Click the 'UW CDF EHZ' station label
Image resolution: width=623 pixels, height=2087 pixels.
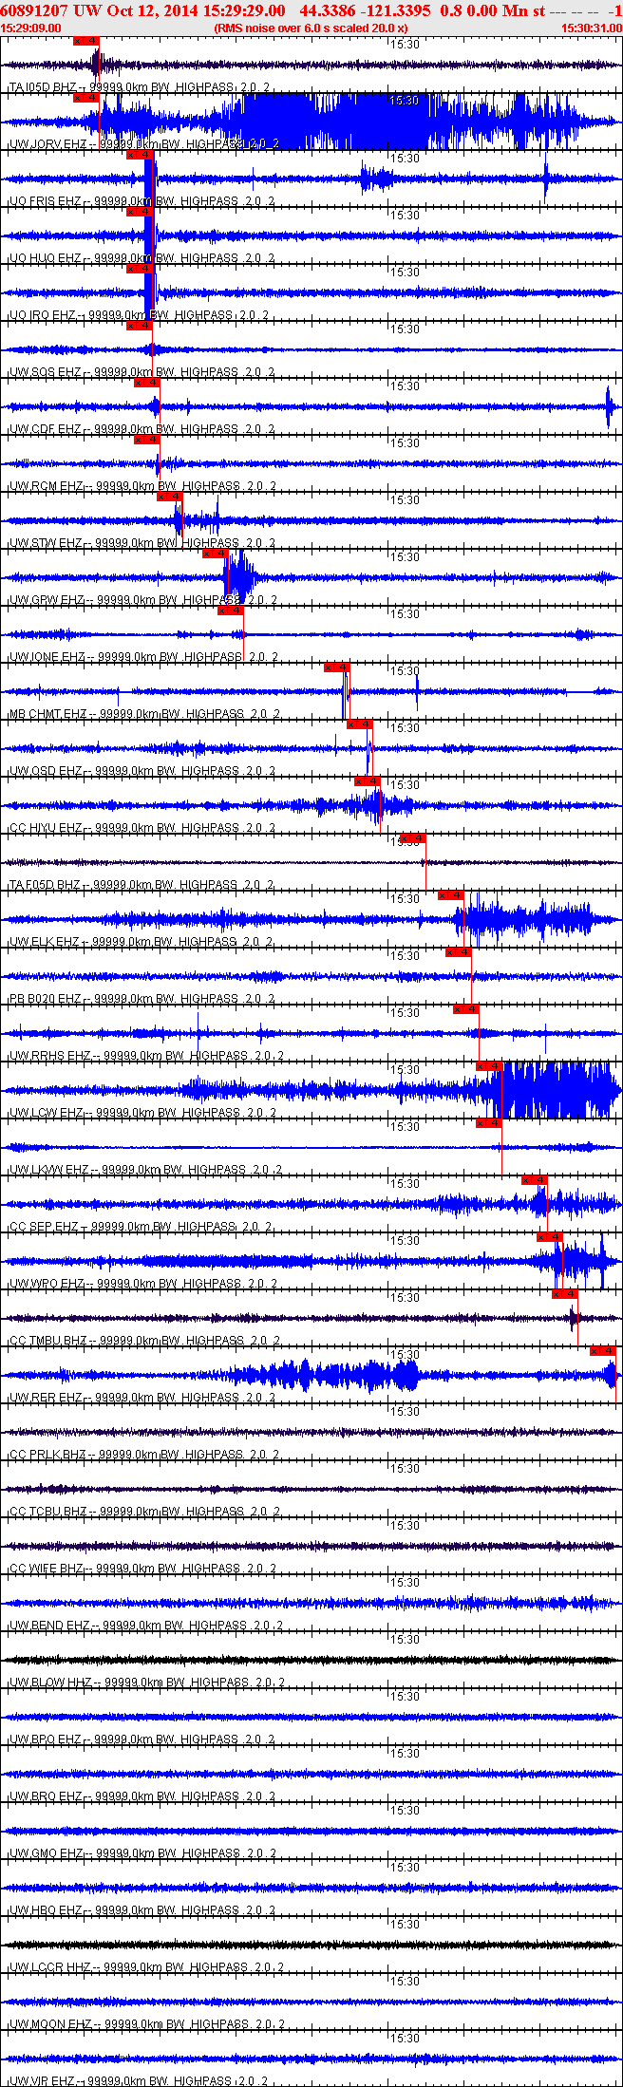(x=46, y=429)
